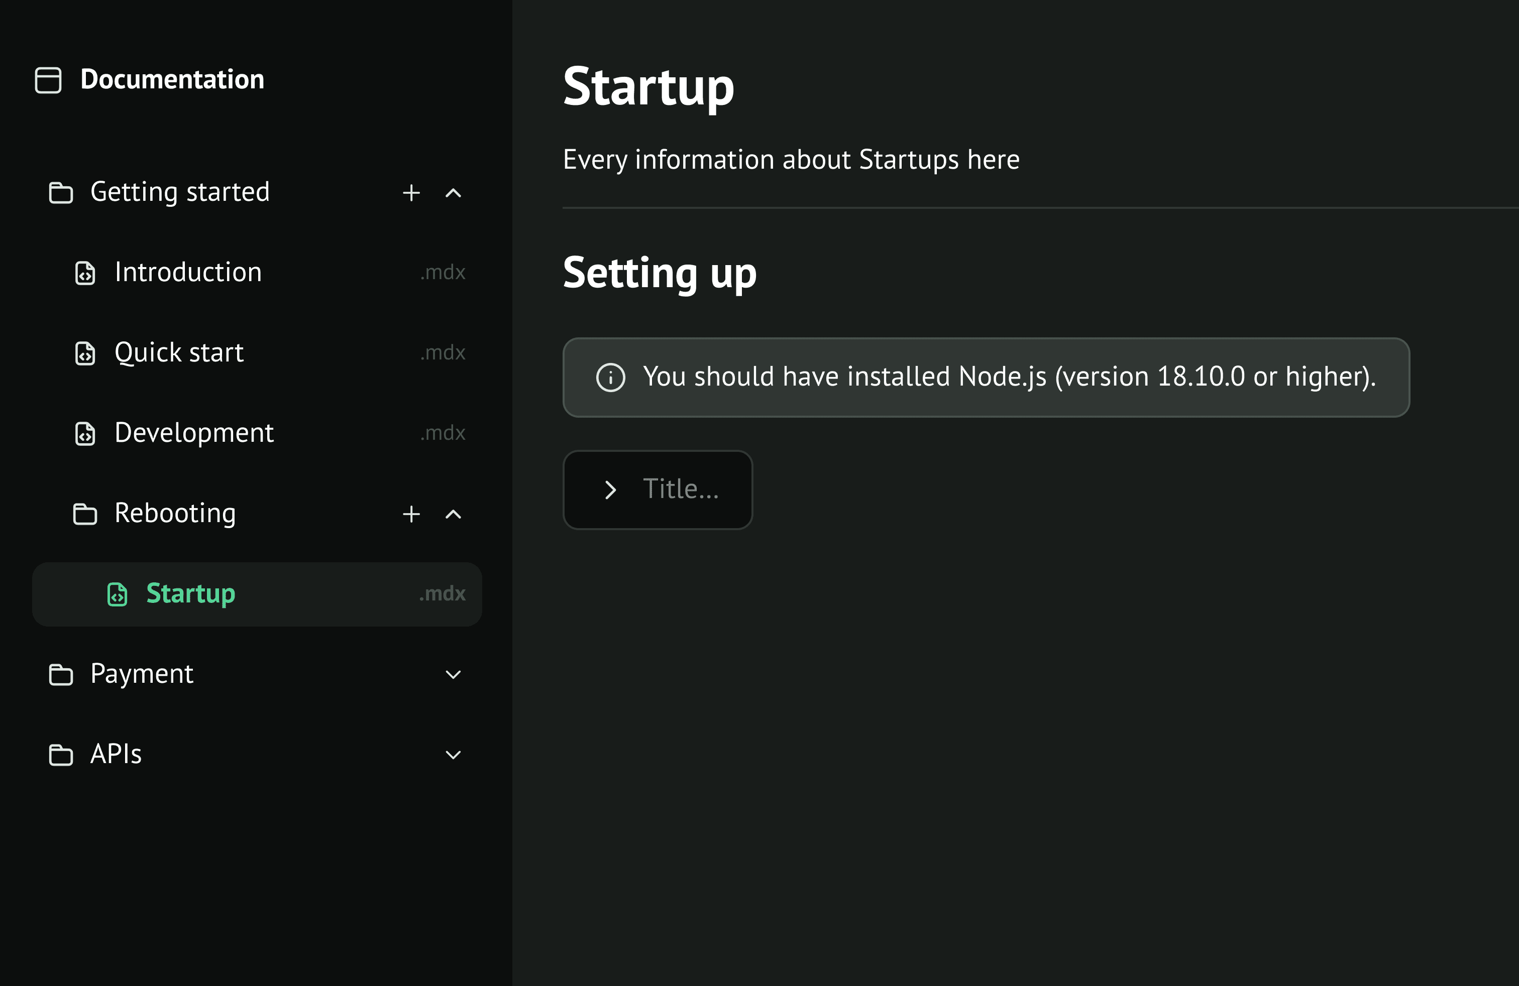Collapse the Rebooting folder
Image resolution: width=1519 pixels, height=986 pixels.
pyautogui.click(x=453, y=514)
